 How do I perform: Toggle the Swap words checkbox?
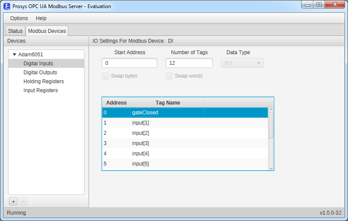169,76
